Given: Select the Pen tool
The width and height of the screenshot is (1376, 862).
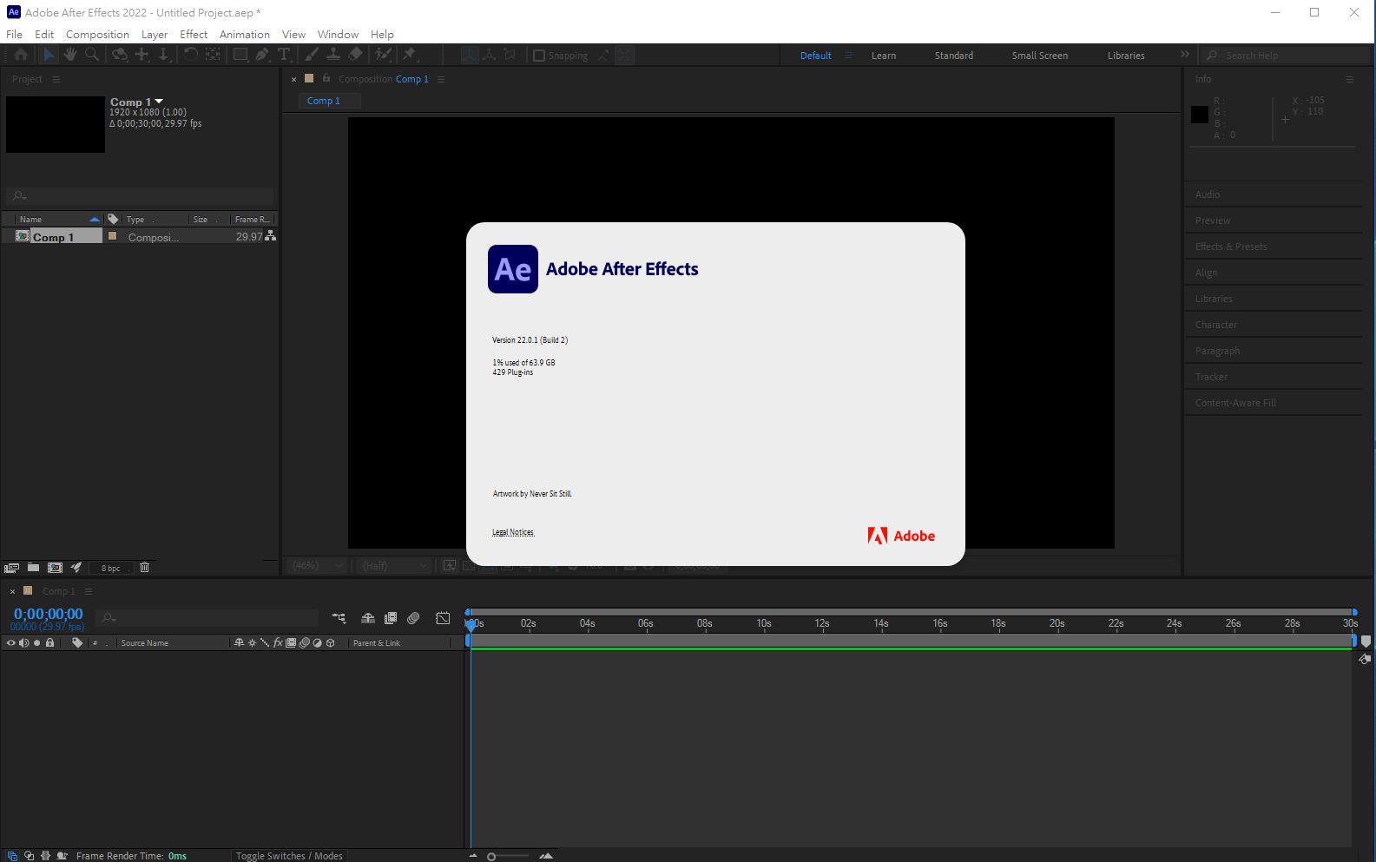Looking at the screenshot, I should coord(262,55).
